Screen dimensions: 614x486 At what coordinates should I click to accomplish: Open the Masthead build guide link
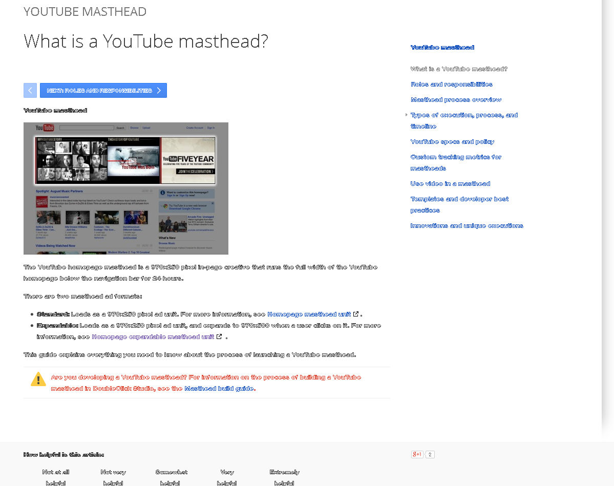click(x=219, y=389)
